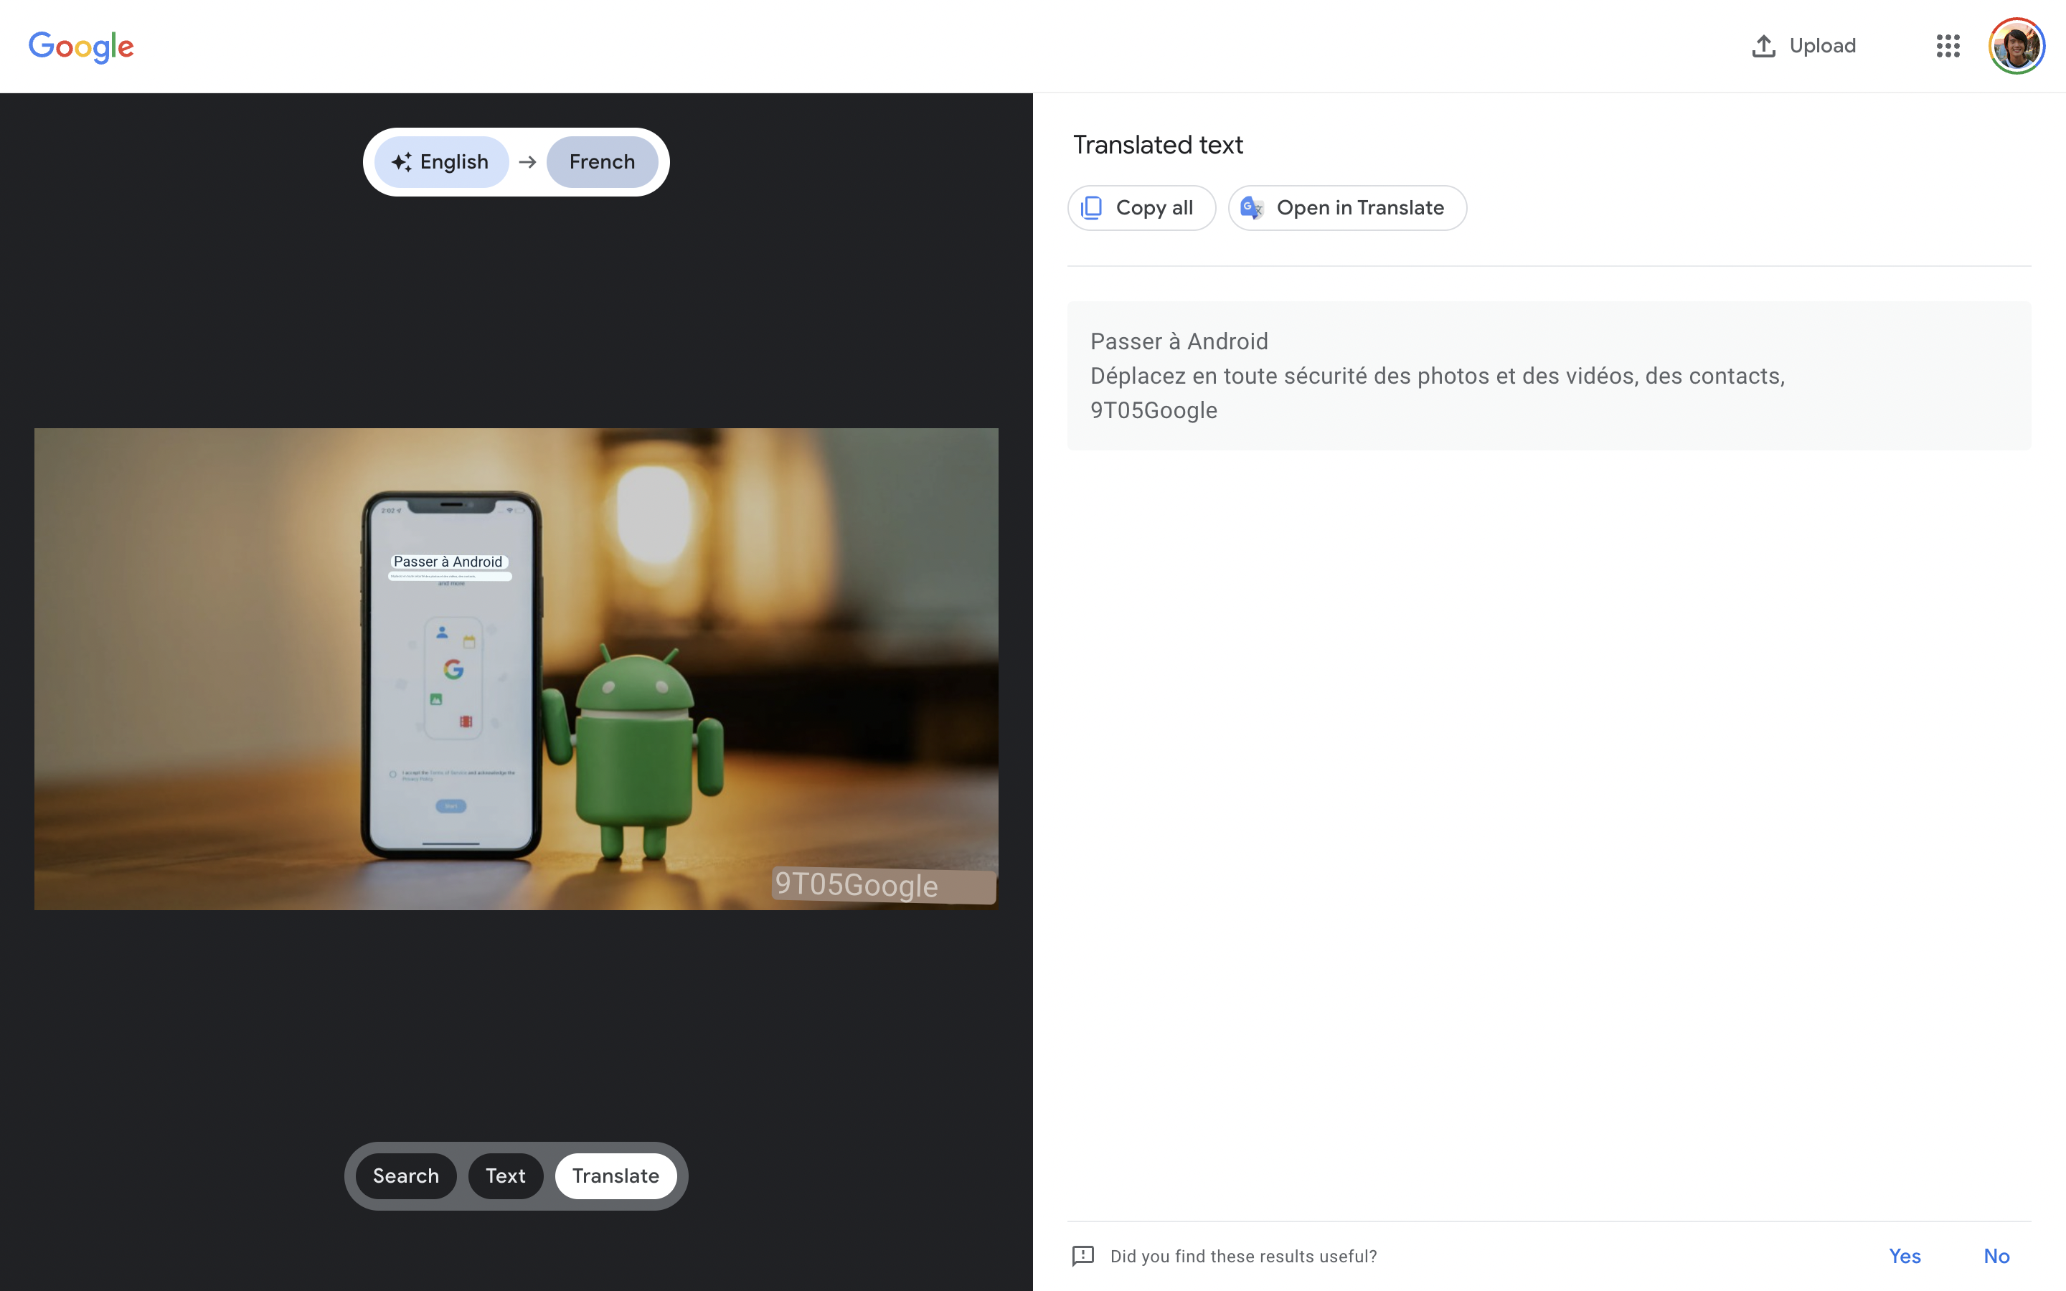Click the sparkle icon next to English
This screenshot has height=1291, width=2066.
coord(401,162)
